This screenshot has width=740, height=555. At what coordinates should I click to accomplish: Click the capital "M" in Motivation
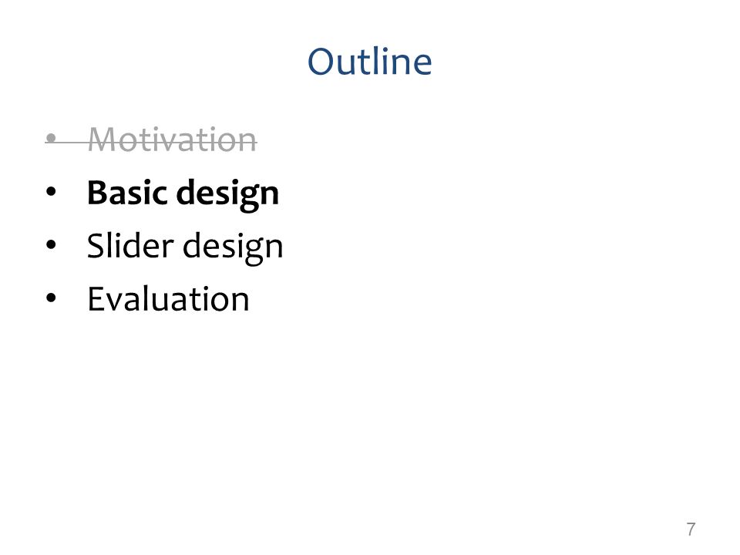click(103, 140)
